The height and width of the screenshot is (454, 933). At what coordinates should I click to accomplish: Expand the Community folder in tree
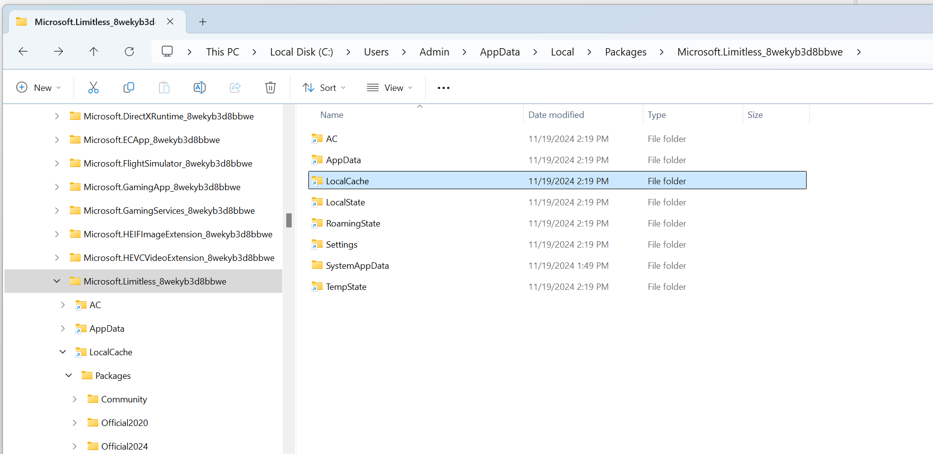75,399
